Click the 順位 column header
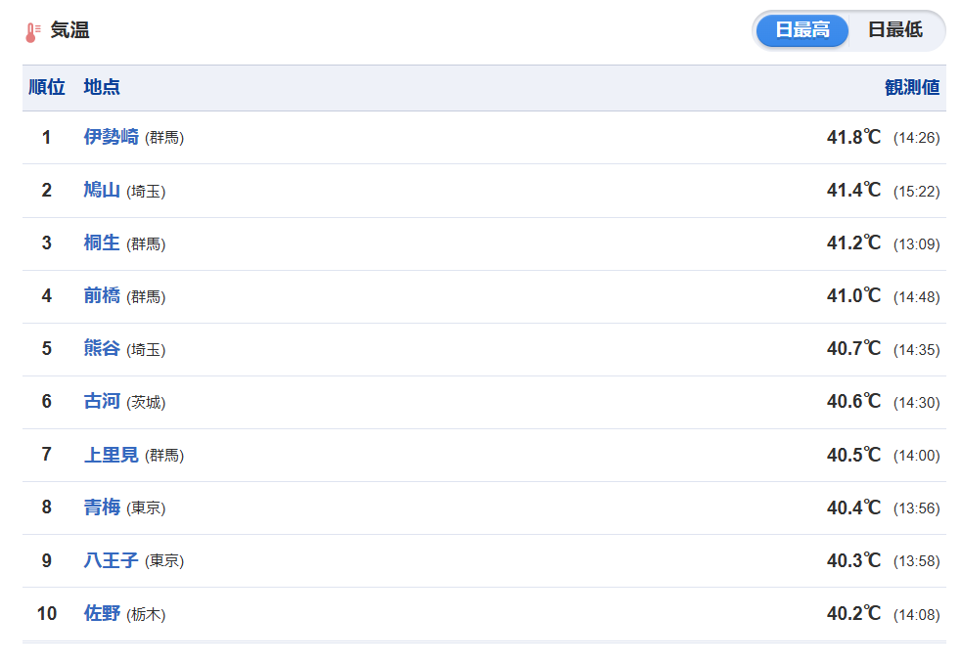Viewport: 962px width, 662px height. 47,87
